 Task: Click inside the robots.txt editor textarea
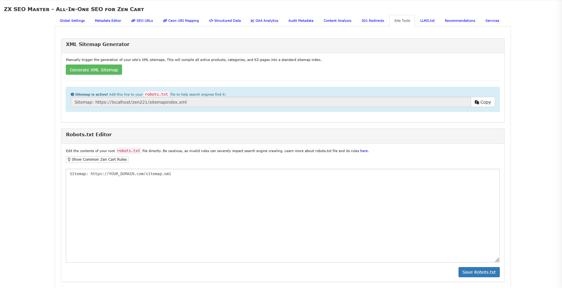[x=283, y=216]
